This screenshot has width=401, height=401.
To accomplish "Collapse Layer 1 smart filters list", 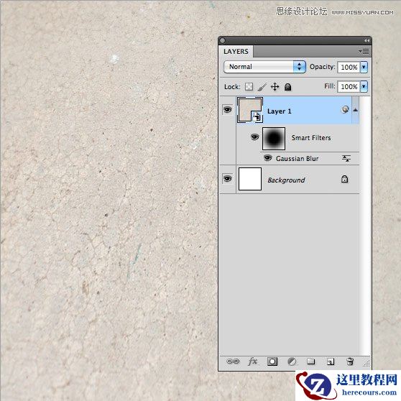I will (355, 110).
